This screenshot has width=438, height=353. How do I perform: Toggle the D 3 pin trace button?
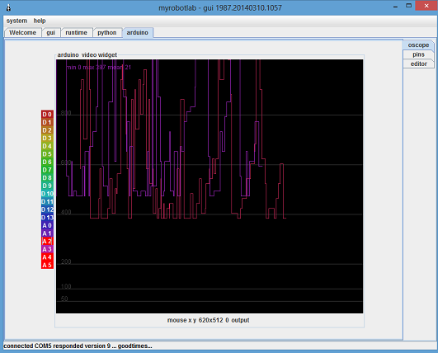[x=47, y=138]
